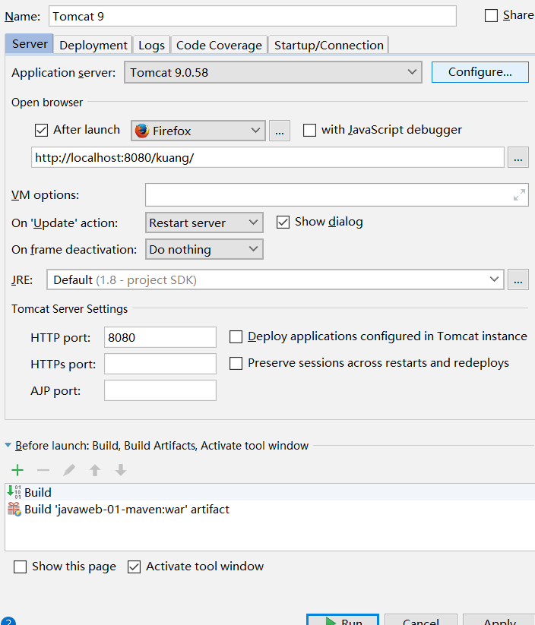The height and width of the screenshot is (625, 535).
Task: Open the JRE Default dropdown
Action: coord(275,279)
